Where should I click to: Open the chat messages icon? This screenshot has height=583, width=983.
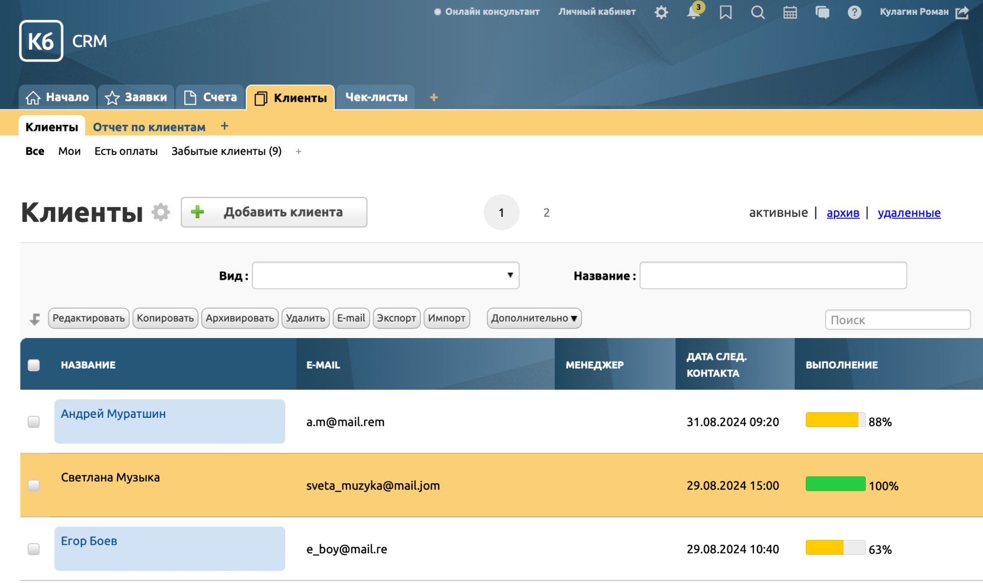pyautogui.click(x=822, y=12)
